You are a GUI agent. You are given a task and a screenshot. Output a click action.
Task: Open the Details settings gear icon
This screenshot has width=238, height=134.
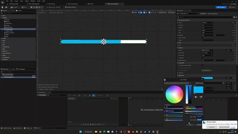coord(237,17)
